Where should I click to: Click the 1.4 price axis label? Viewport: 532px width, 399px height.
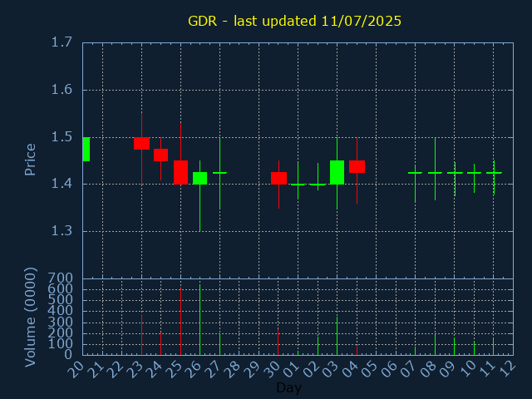[62, 185]
